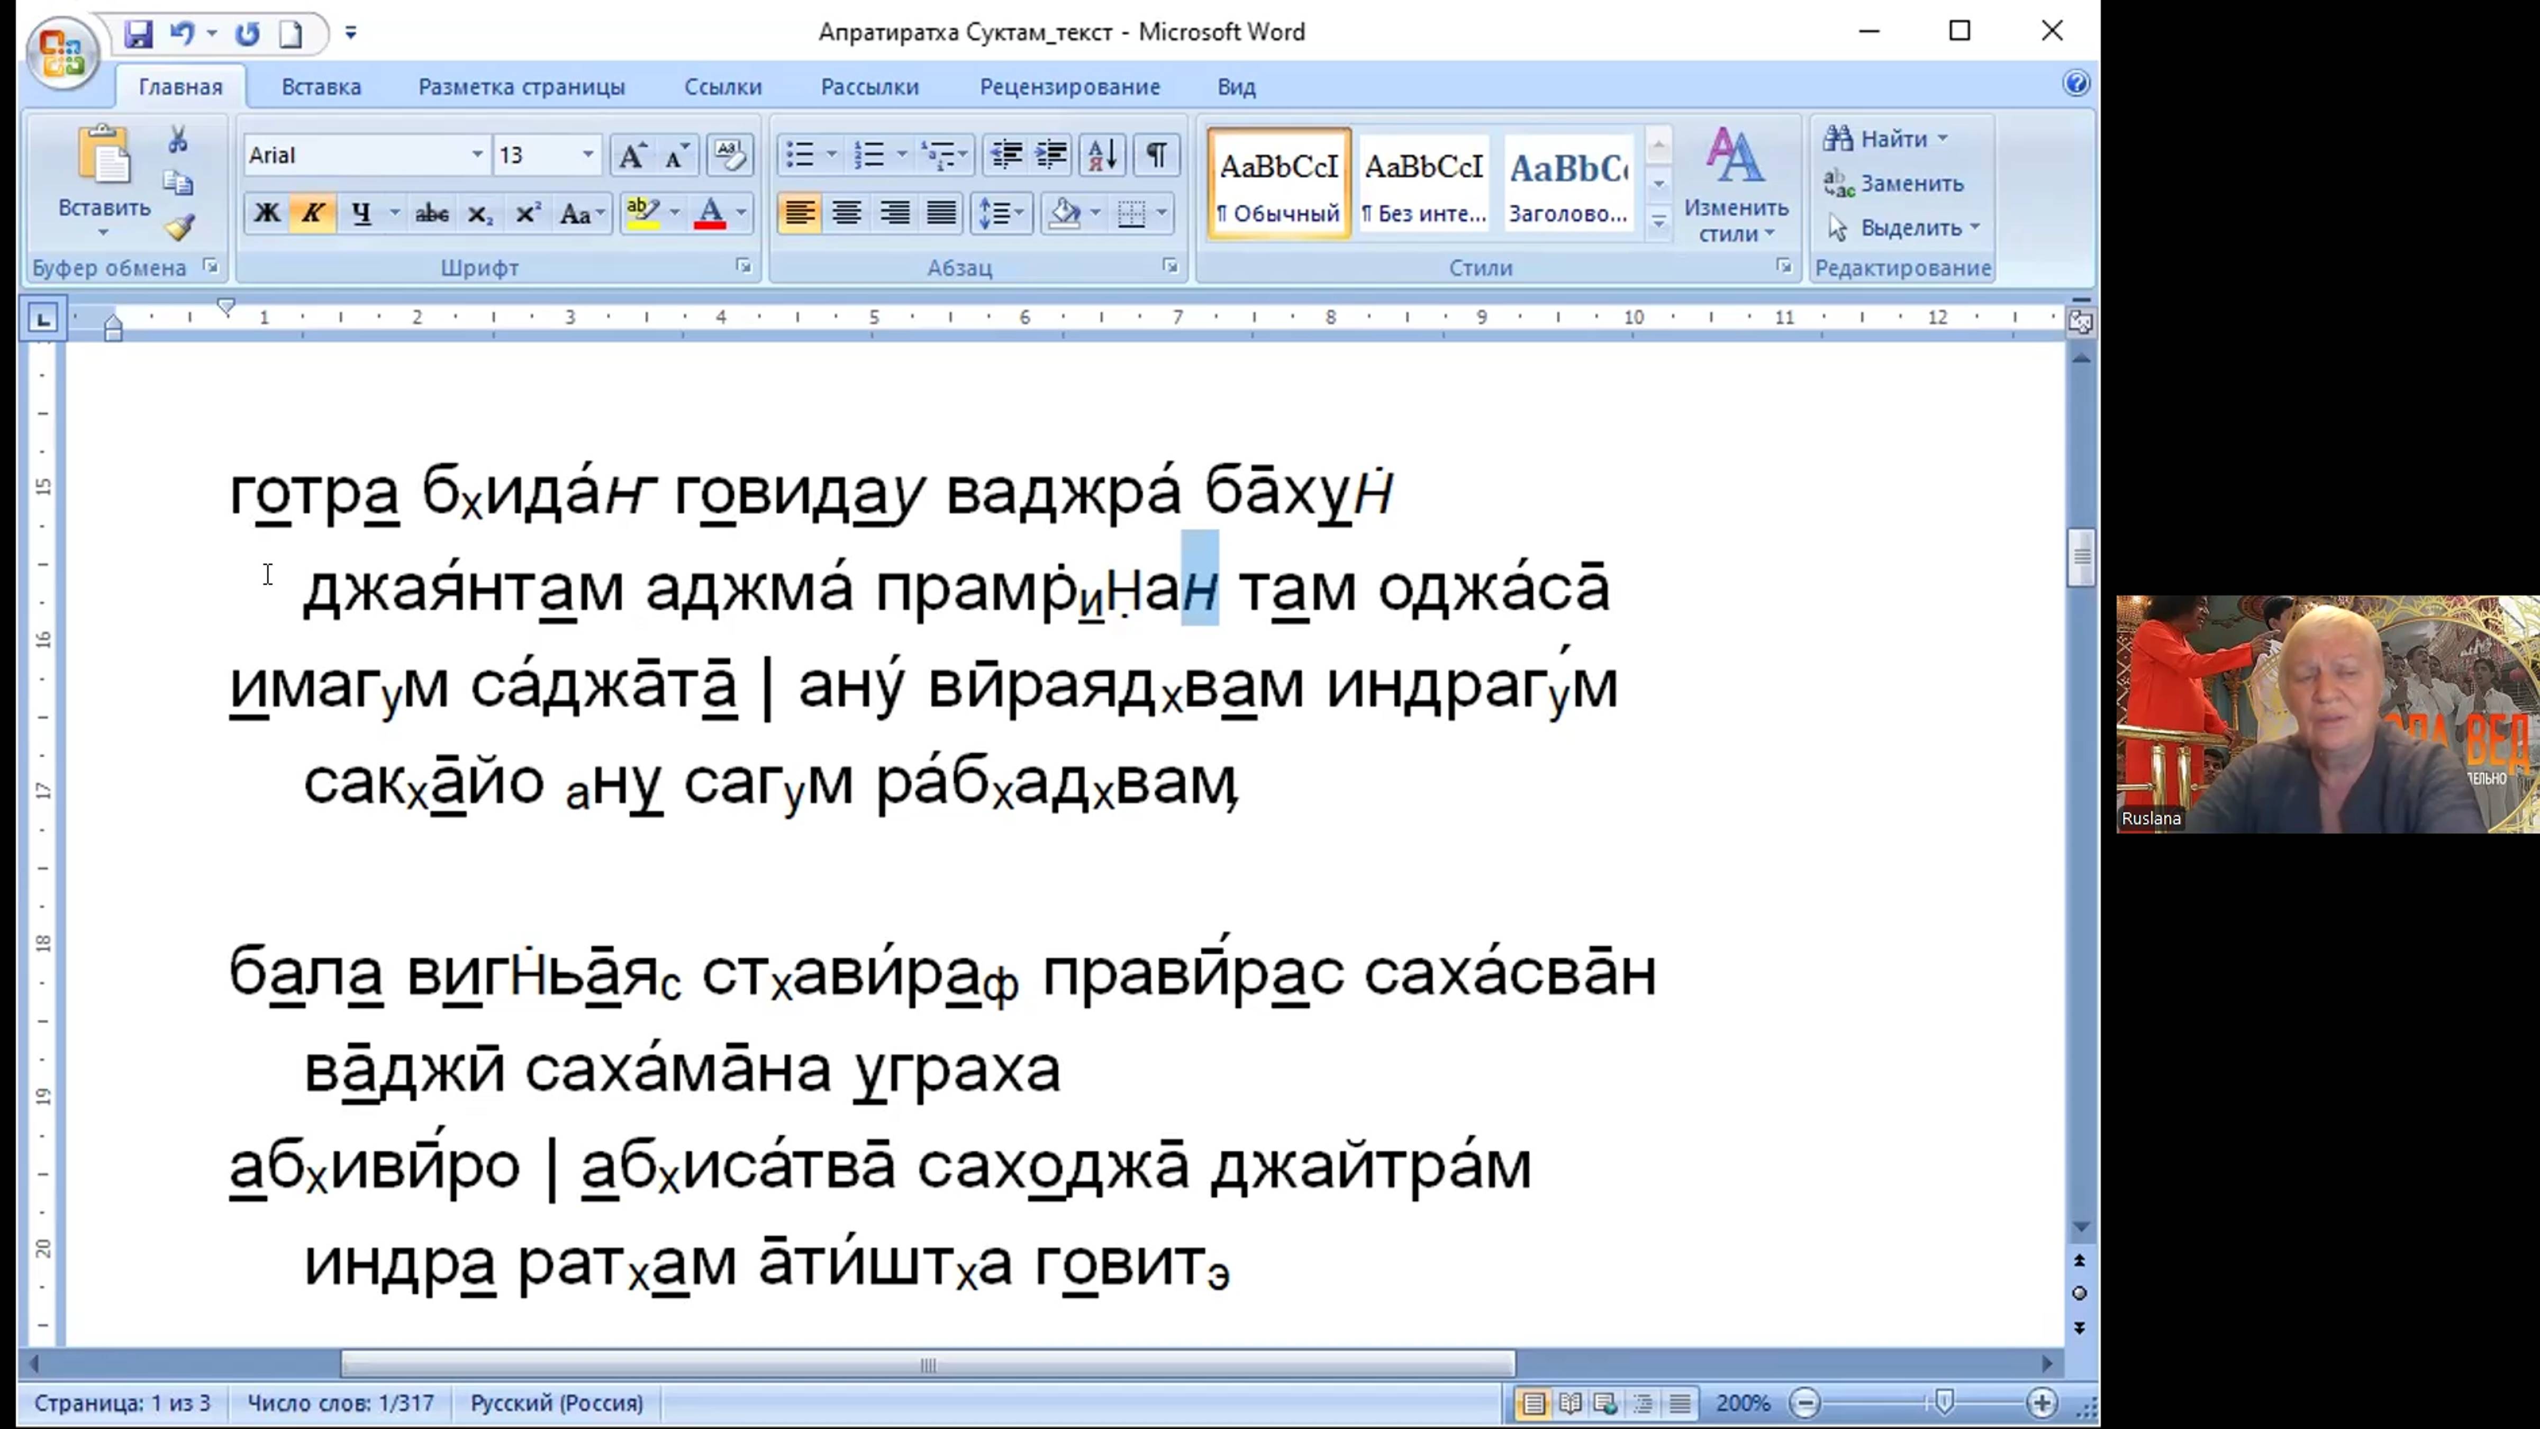Save the document with the floppy disk icon
This screenshot has width=2540, height=1429.
tap(138, 33)
